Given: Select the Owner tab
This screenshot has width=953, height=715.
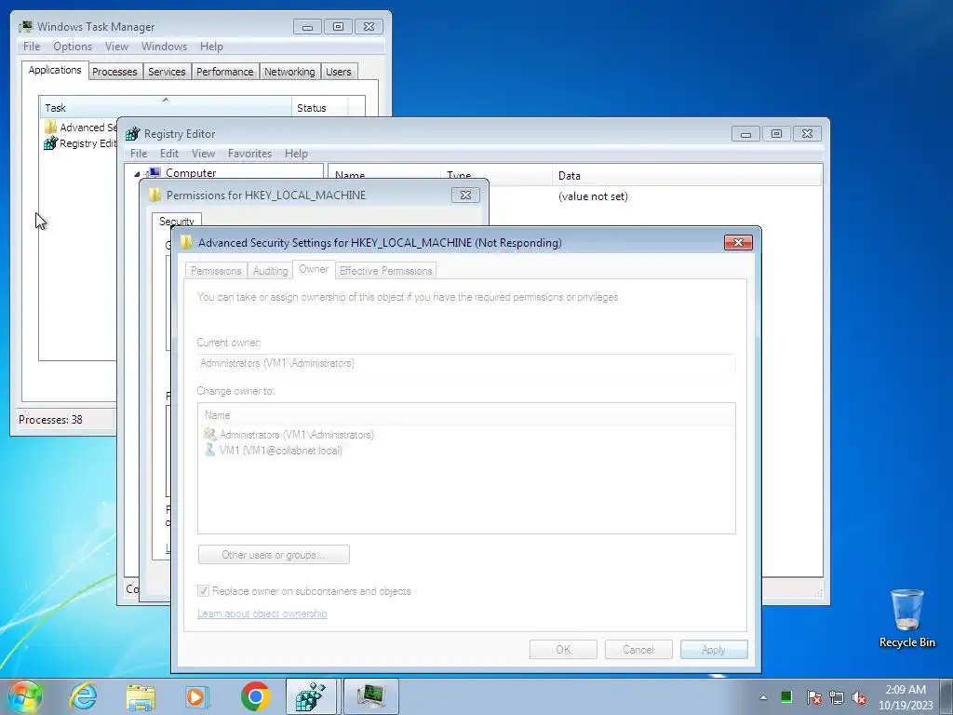Looking at the screenshot, I should click(x=314, y=269).
